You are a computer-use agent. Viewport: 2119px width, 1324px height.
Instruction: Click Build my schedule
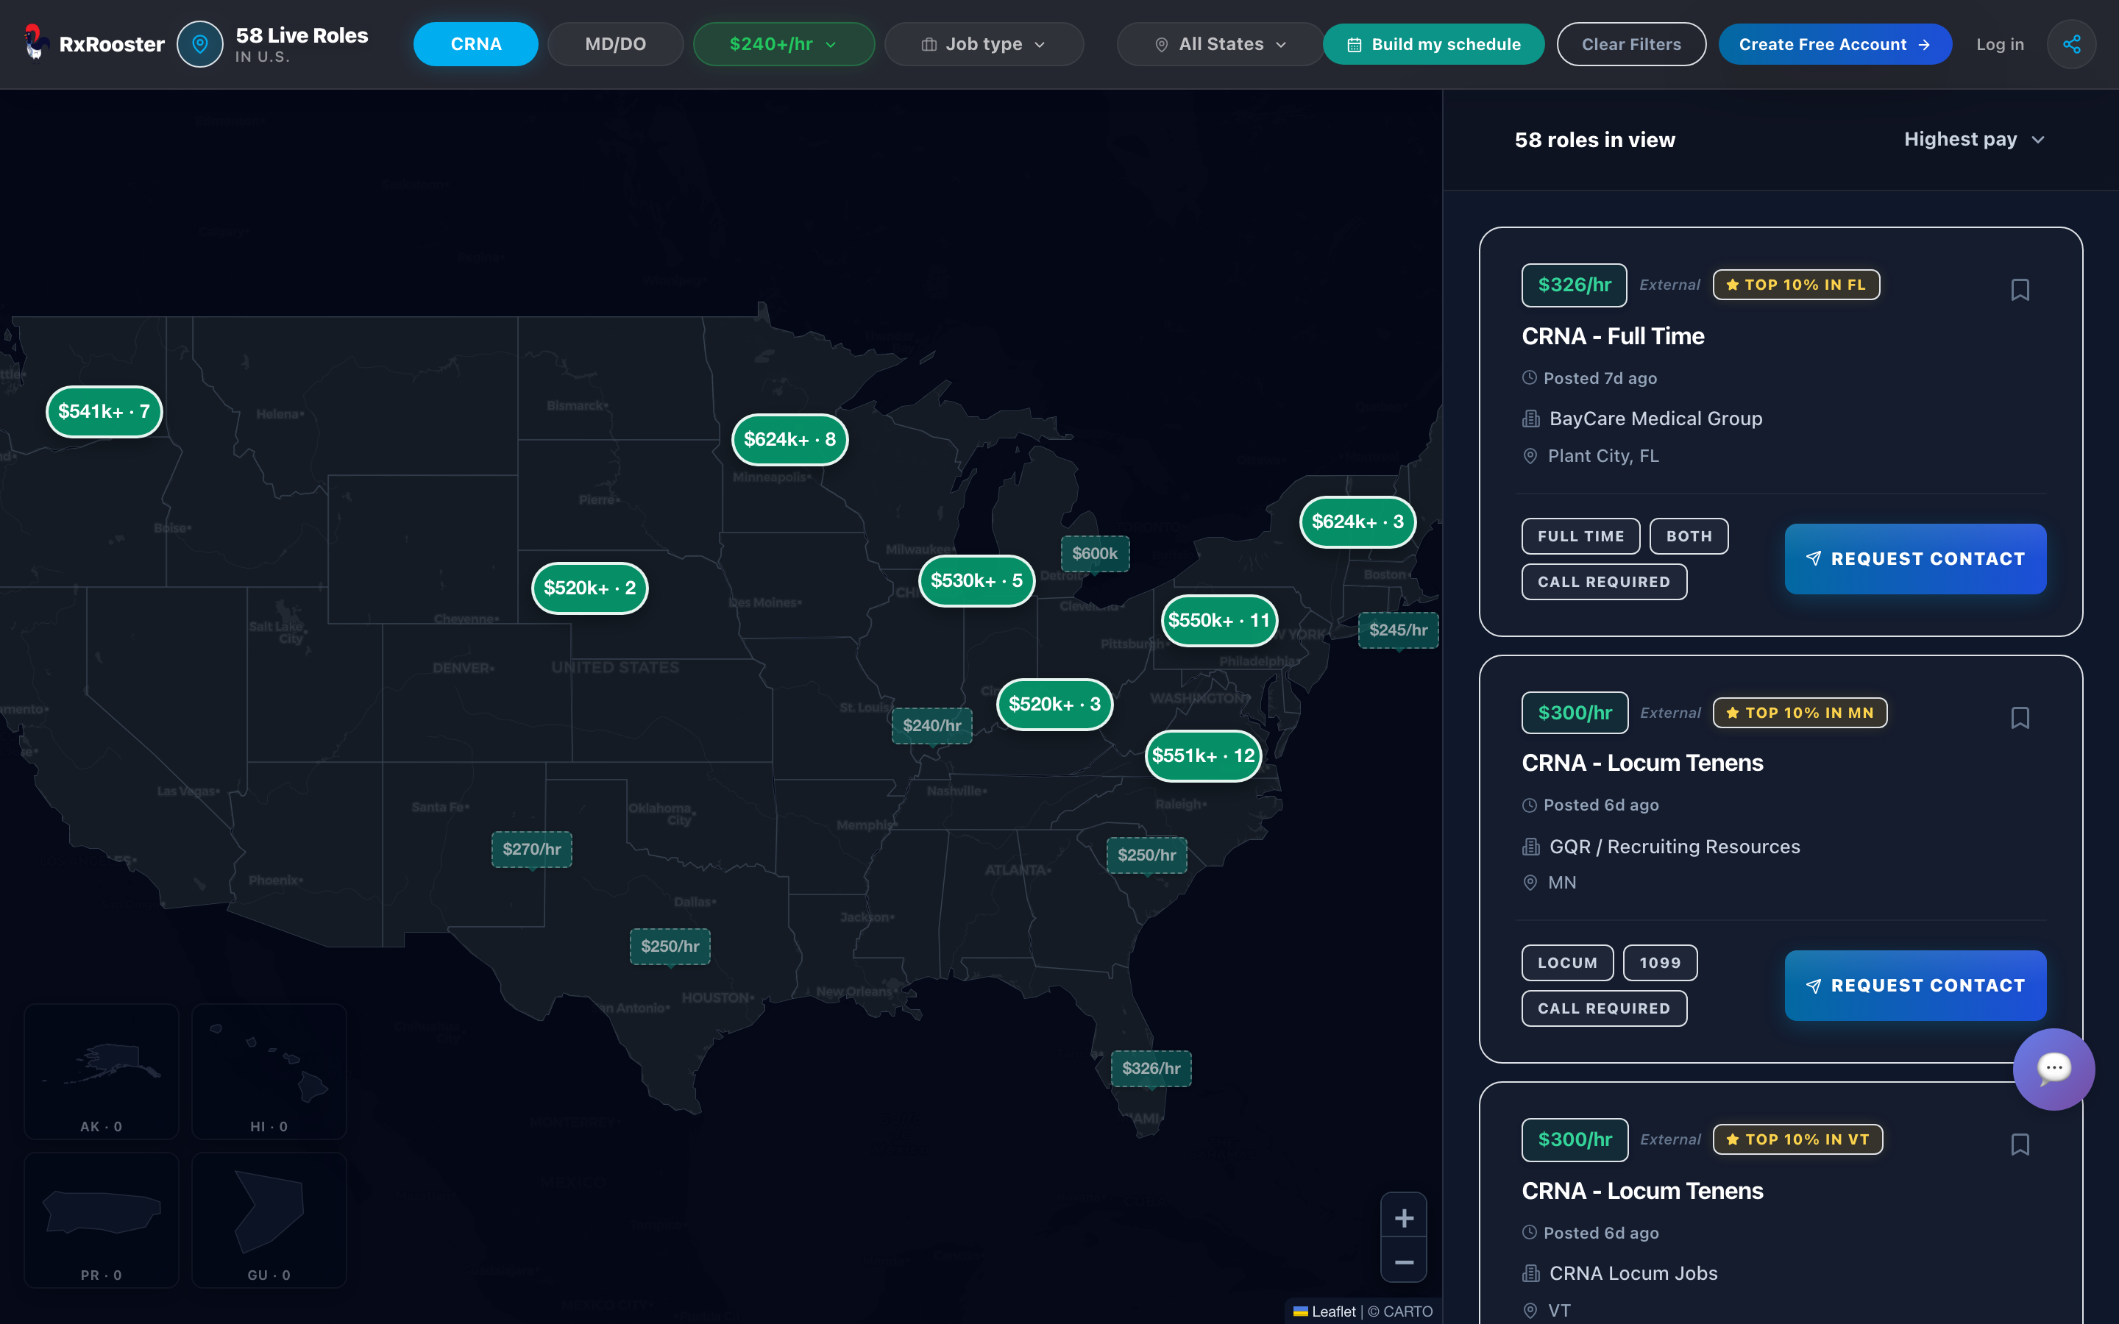click(x=1433, y=44)
